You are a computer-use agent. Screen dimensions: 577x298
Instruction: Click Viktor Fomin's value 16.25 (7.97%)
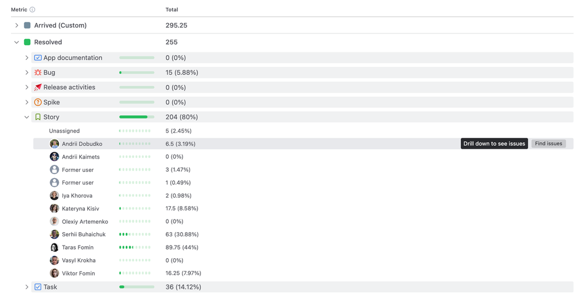(x=183, y=273)
